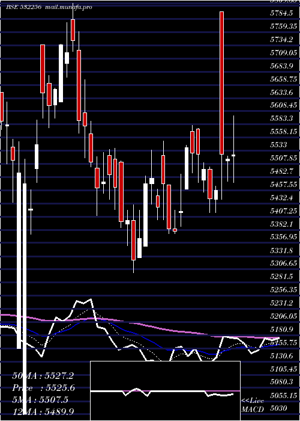Screen dimensions: 300x421
Task: Click the 12MA : 5489.9 value
Action: click(43, 411)
